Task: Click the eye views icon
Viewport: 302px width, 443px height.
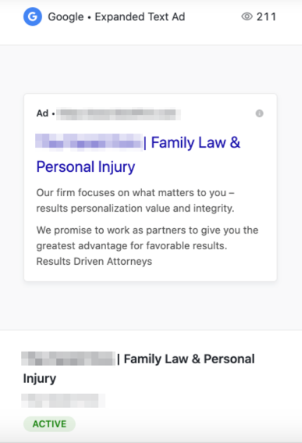Action: click(247, 16)
